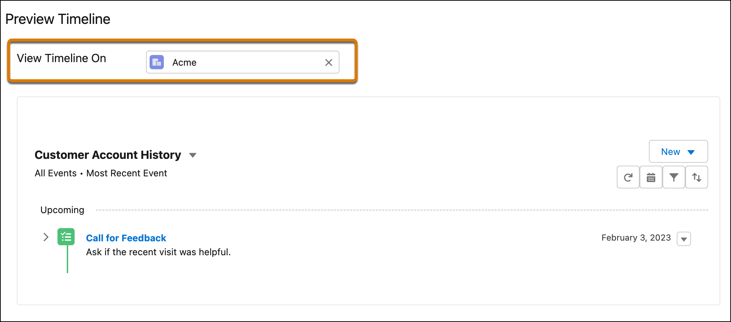Click the green task event type icon
731x322 pixels.
[x=66, y=237]
